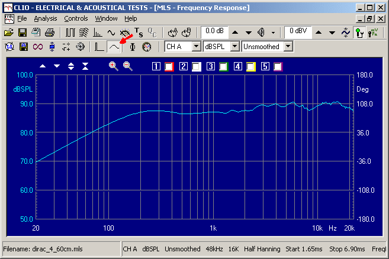This screenshot has width=389, height=259.
Task: Click the print icon in toolbar
Action: click(x=50, y=32)
